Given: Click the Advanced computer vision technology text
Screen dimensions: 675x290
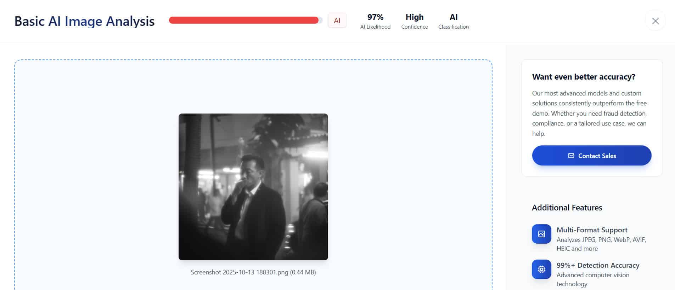Looking at the screenshot, I should [x=593, y=279].
